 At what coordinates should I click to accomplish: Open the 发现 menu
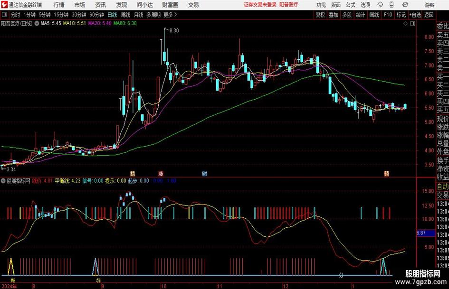(122, 5)
